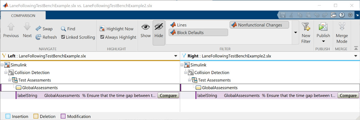Open Help with the question mark icon
The width and height of the screenshot is (360, 120).
click(x=342, y=15)
